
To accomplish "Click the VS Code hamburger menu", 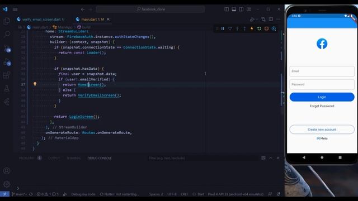I will pos(15,9).
